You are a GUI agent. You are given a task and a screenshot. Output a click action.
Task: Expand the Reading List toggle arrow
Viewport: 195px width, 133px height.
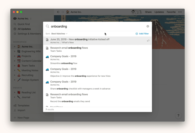(15, 93)
